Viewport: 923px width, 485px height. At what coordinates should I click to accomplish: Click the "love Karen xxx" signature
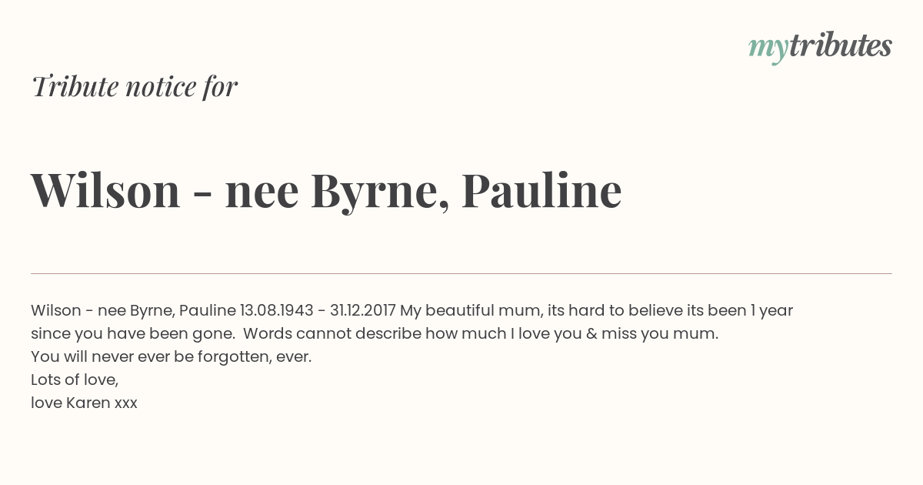click(84, 403)
